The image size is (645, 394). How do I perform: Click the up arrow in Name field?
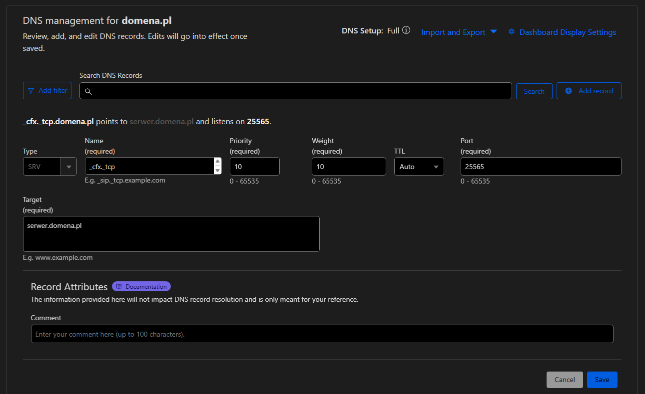[217, 162]
